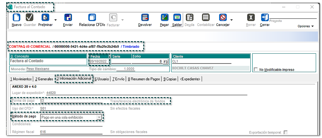Screen dimensions: 322x138
Task: Minimize the Factura al Contado window
Action: coord(284,7)
